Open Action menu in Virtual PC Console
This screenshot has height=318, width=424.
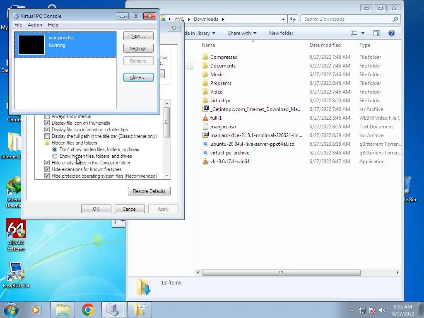coord(35,25)
